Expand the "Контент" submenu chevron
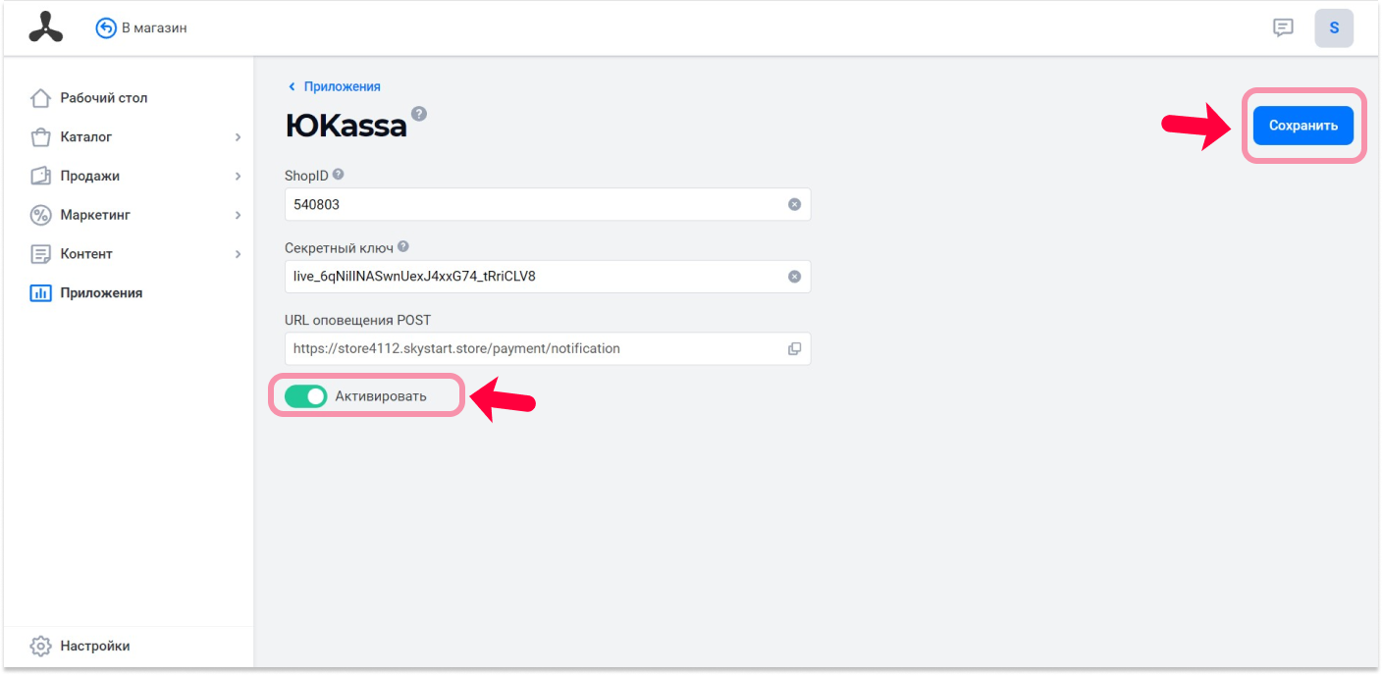Image resolution: width=1382 pixels, height=675 pixels. [x=238, y=254]
